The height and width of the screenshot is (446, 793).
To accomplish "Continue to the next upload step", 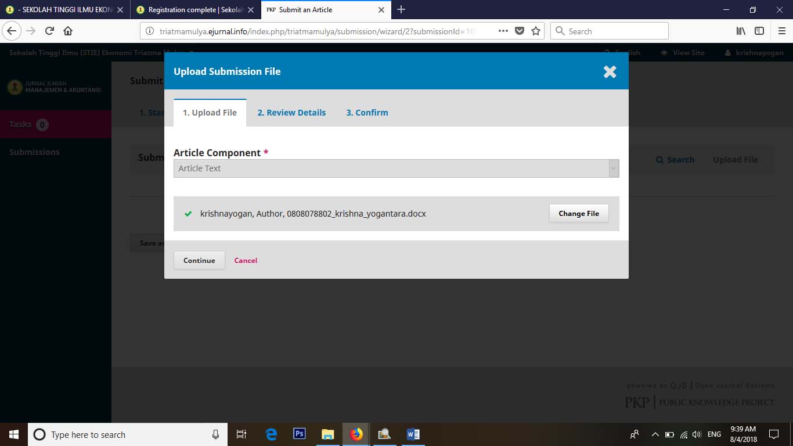I will (199, 260).
